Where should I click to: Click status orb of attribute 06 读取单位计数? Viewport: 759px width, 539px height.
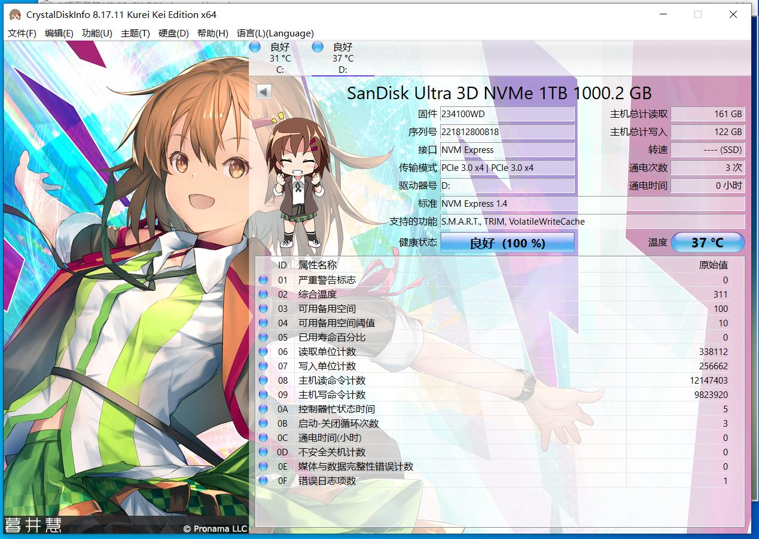(263, 351)
